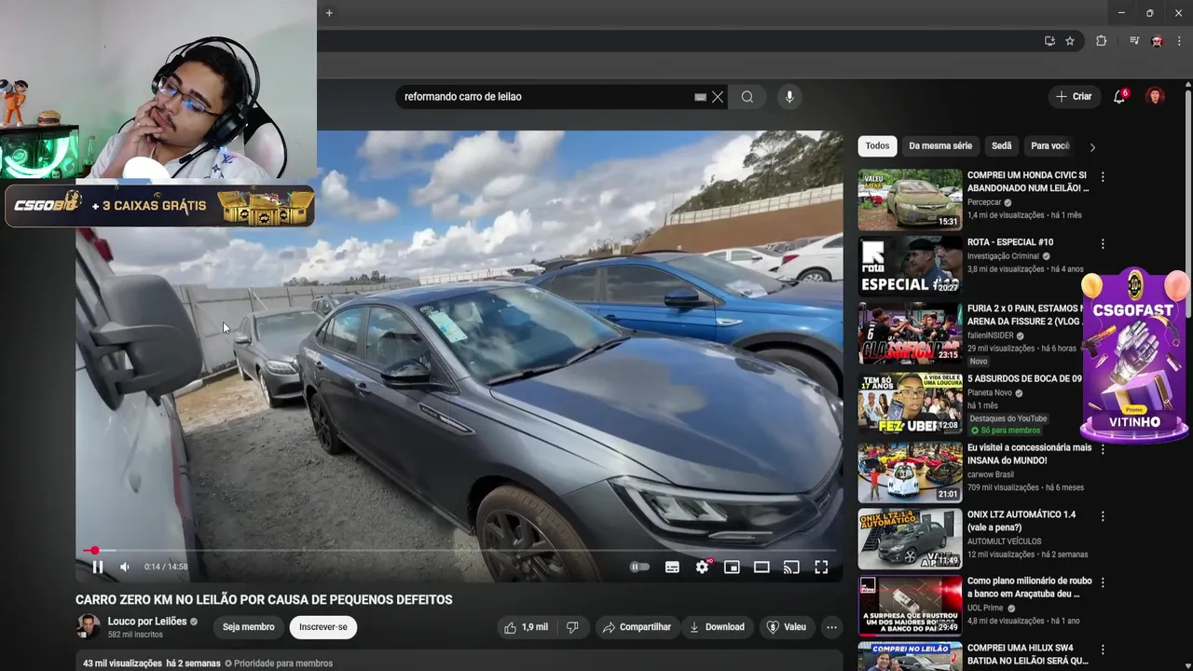Click the '43 mil visualizações' description text
1193x671 pixels.
coord(122,664)
